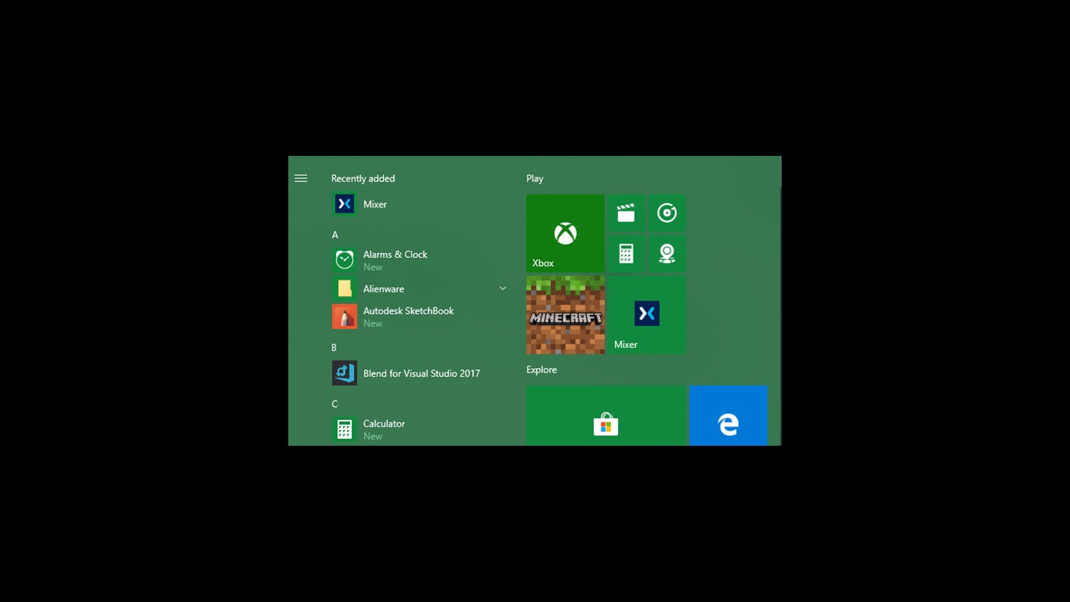Open Autodesk SketchBook from app list
The image size is (1070, 602).
pyautogui.click(x=408, y=316)
